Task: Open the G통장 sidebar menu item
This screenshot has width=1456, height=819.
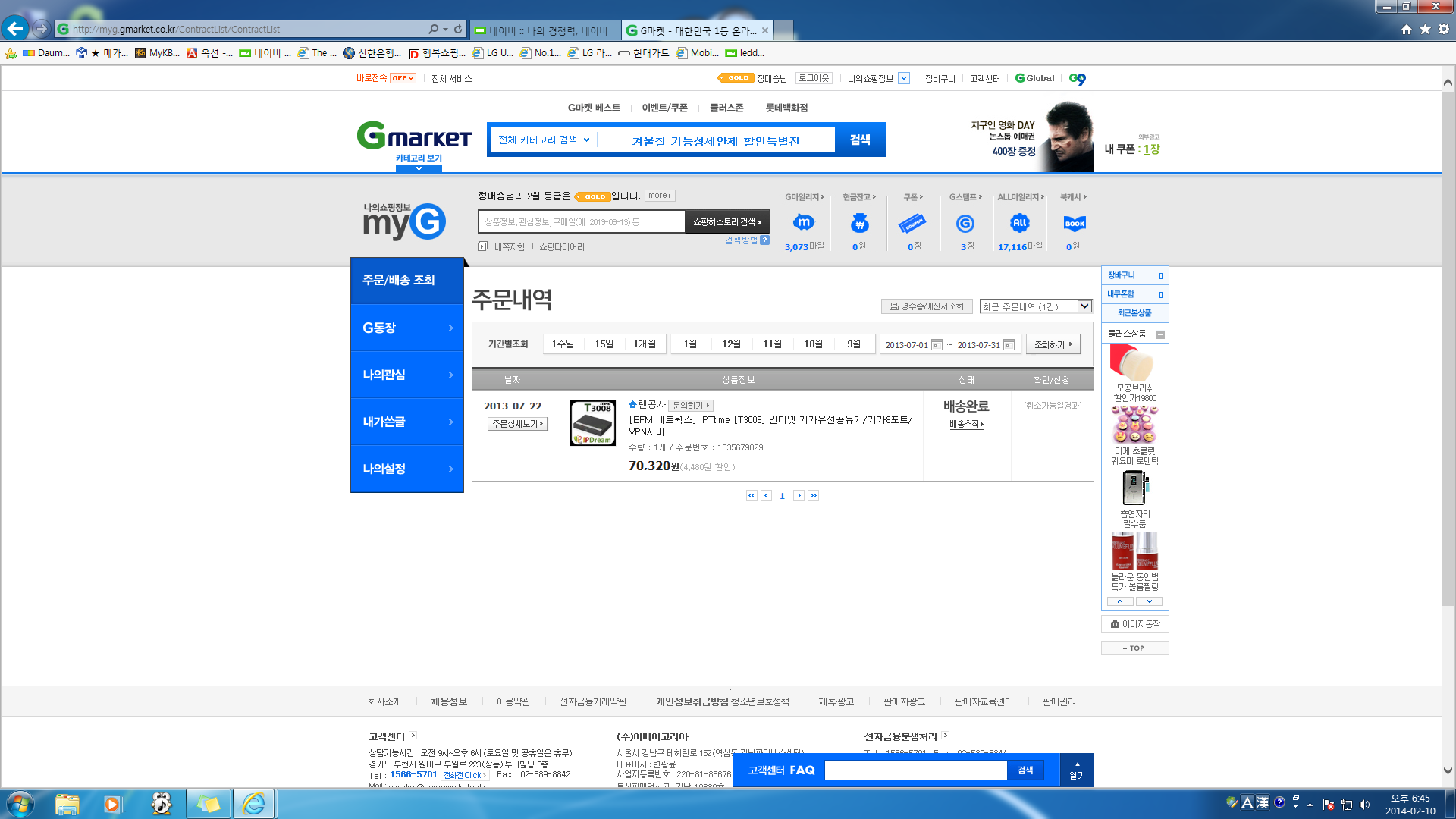Action: coord(407,328)
